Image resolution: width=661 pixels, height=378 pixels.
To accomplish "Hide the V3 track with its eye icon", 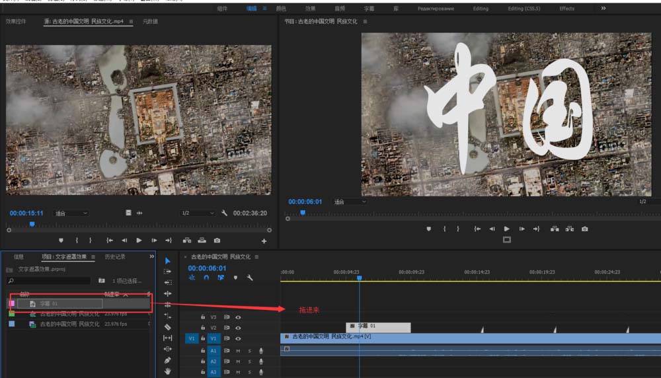I will [238, 317].
